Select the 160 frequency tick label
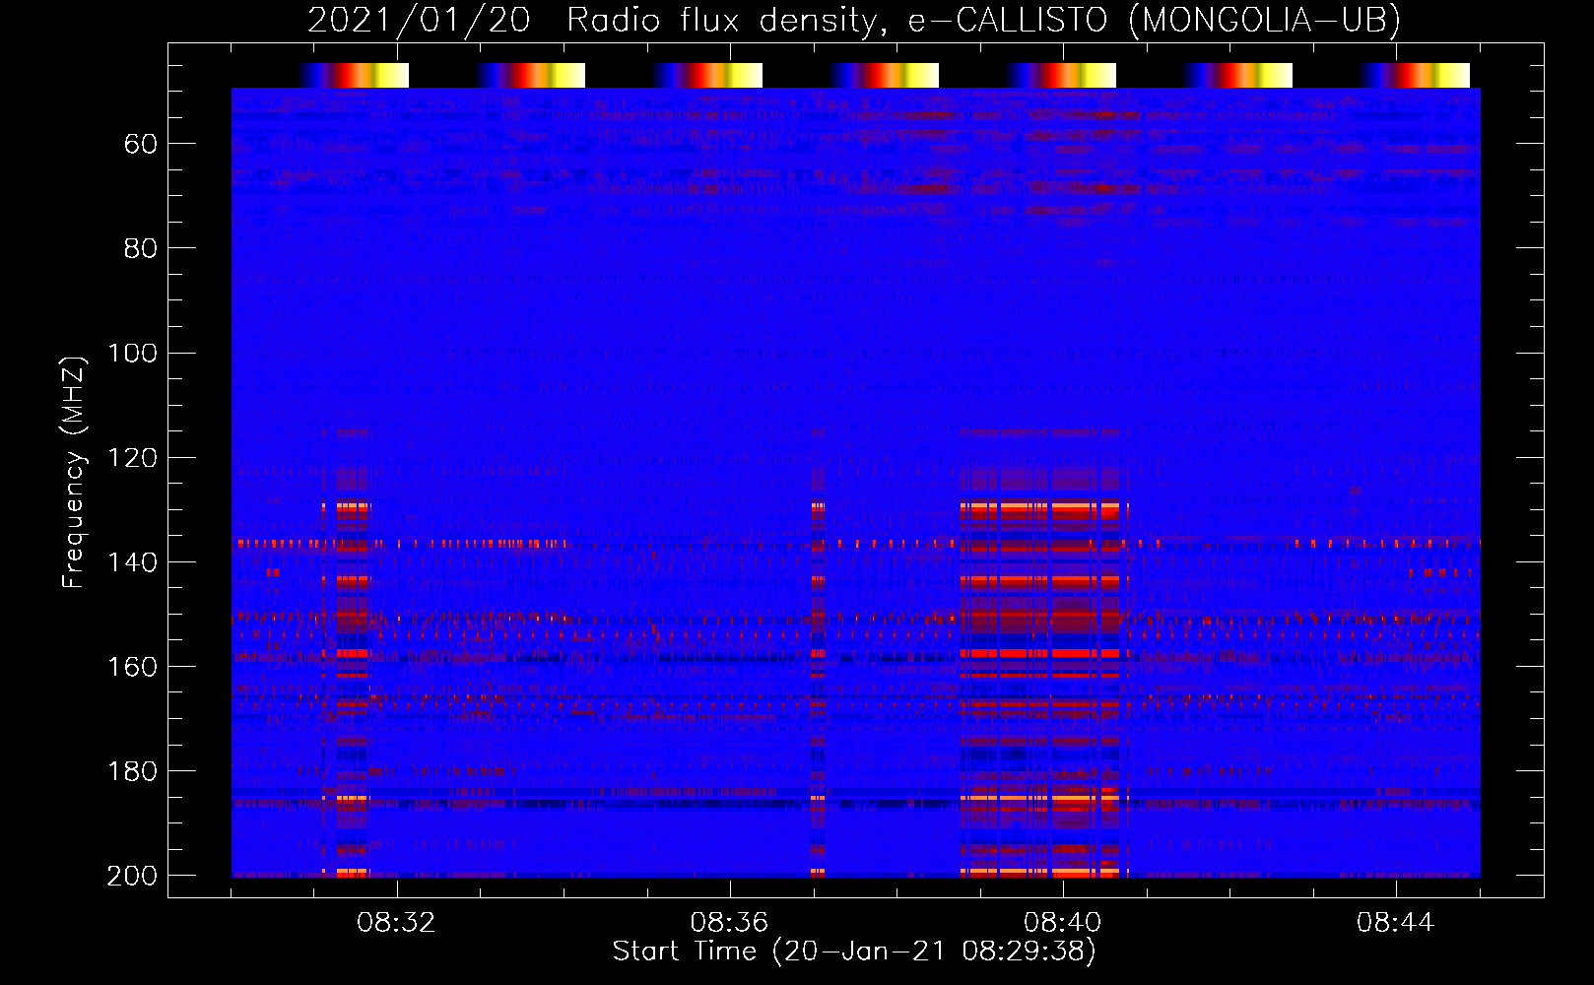Screen dimensions: 1594x985 click(x=132, y=666)
